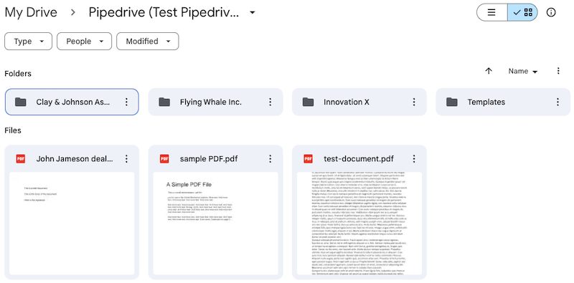Open more sort options with the three dots
The image size is (574, 283).
(558, 72)
